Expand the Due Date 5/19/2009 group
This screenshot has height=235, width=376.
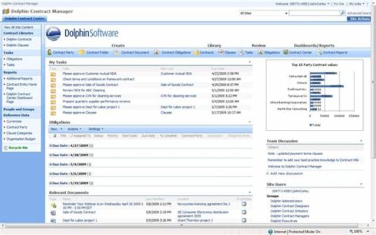pyautogui.click(x=51, y=183)
